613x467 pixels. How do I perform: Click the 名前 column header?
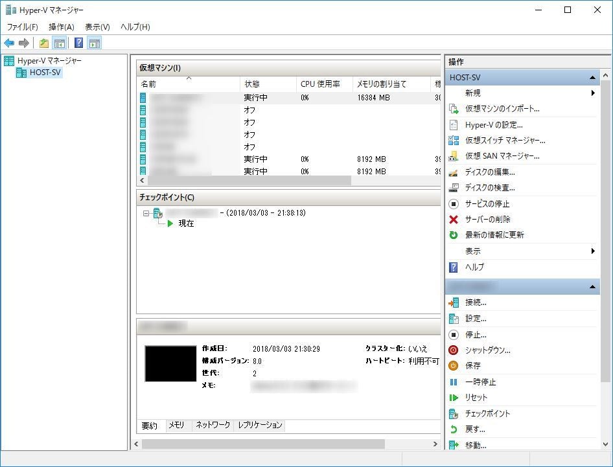coord(189,84)
